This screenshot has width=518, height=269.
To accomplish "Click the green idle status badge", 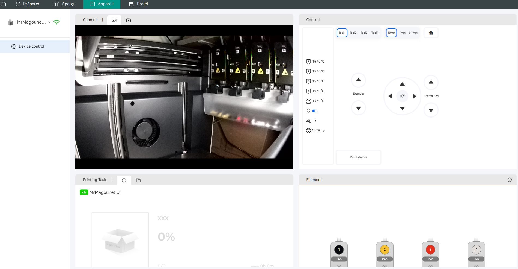I will tap(84, 192).
